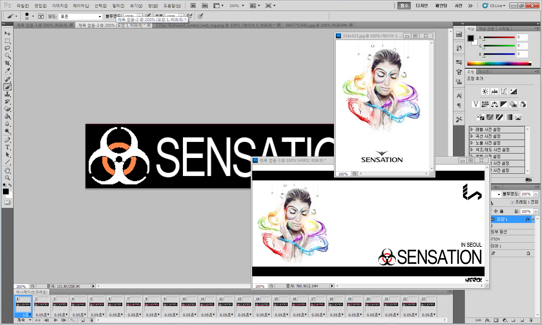
Task: Select the Lasso tool
Action: [x=7, y=48]
